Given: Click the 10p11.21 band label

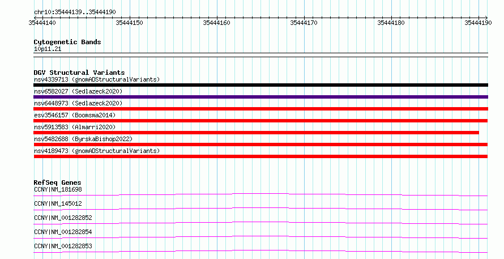Looking at the screenshot, I should [48, 49].
